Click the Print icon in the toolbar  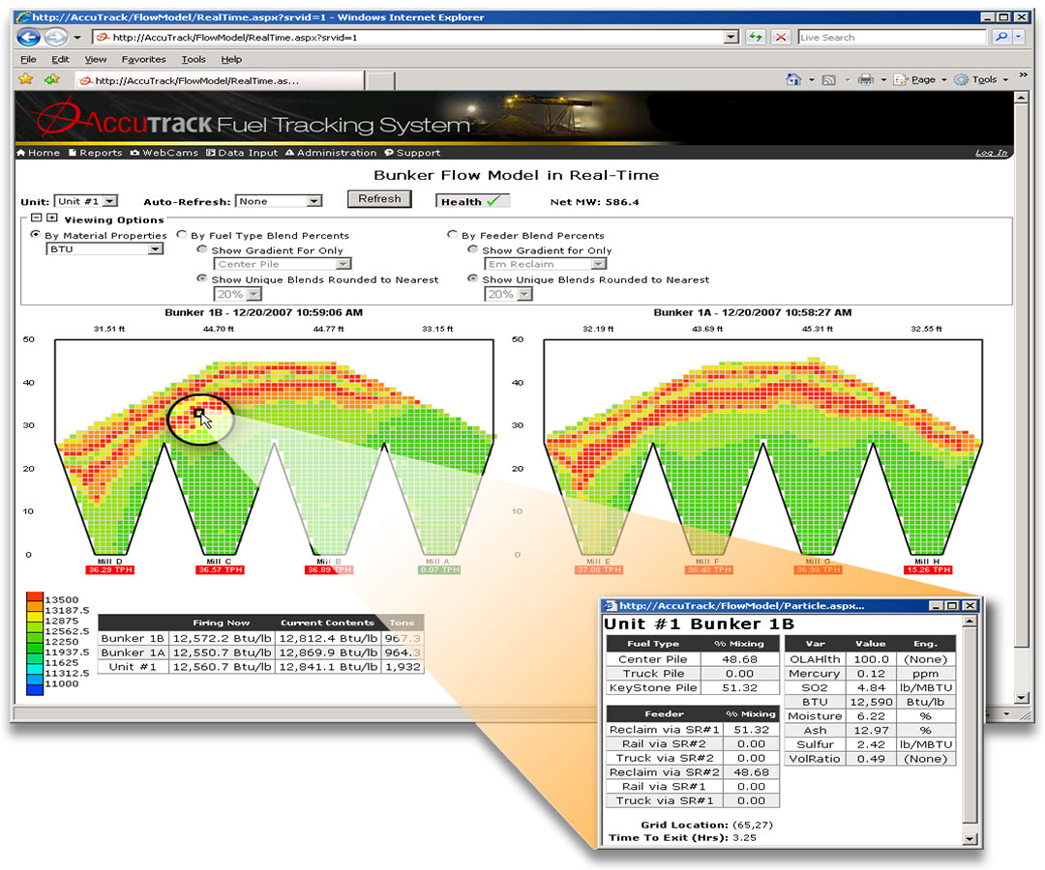866,79
